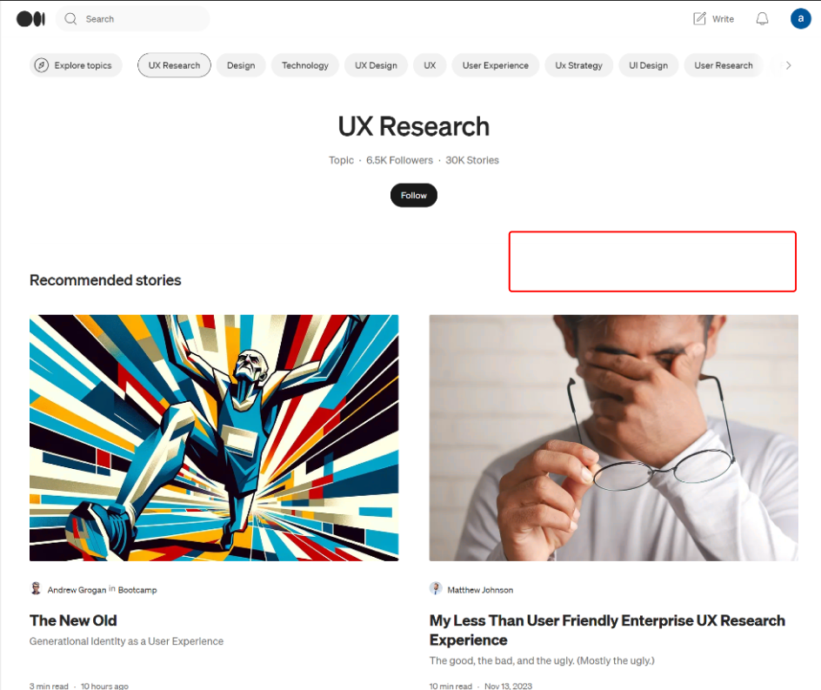The width and height of the screenshot is (821, 690).
Task: Expand more topics with right chevron
Action: click(x=788, y=65)
